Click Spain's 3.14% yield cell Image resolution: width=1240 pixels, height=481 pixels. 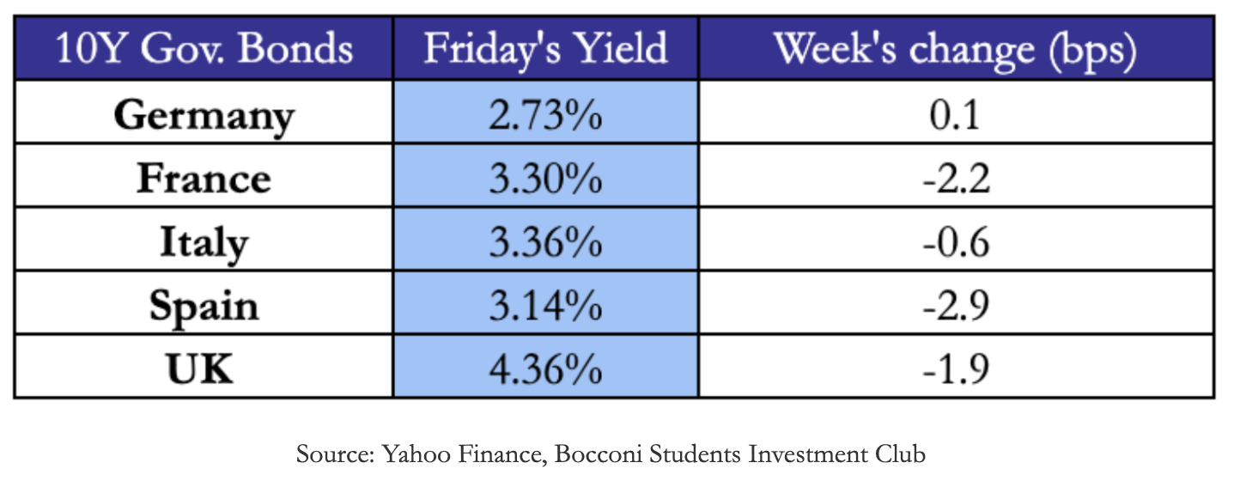tap(546, 306)
